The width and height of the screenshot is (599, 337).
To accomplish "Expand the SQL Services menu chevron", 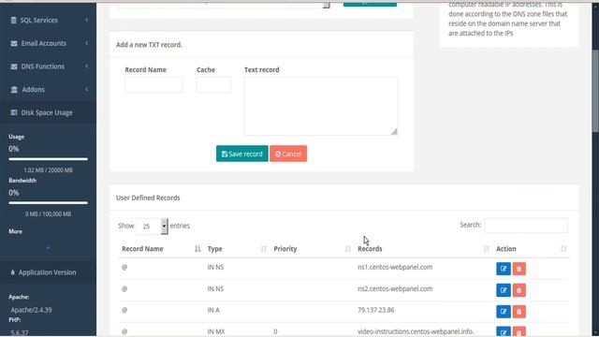I will point(86,21).
